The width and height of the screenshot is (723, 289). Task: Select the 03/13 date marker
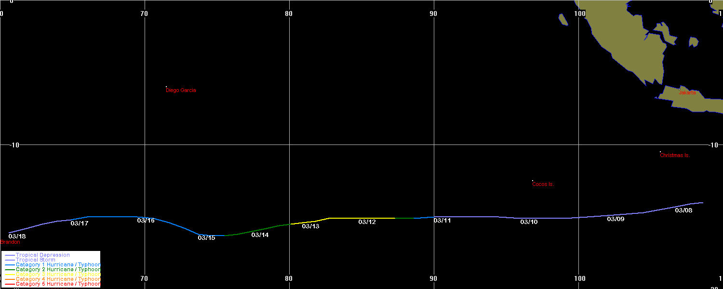pos(310,226)
